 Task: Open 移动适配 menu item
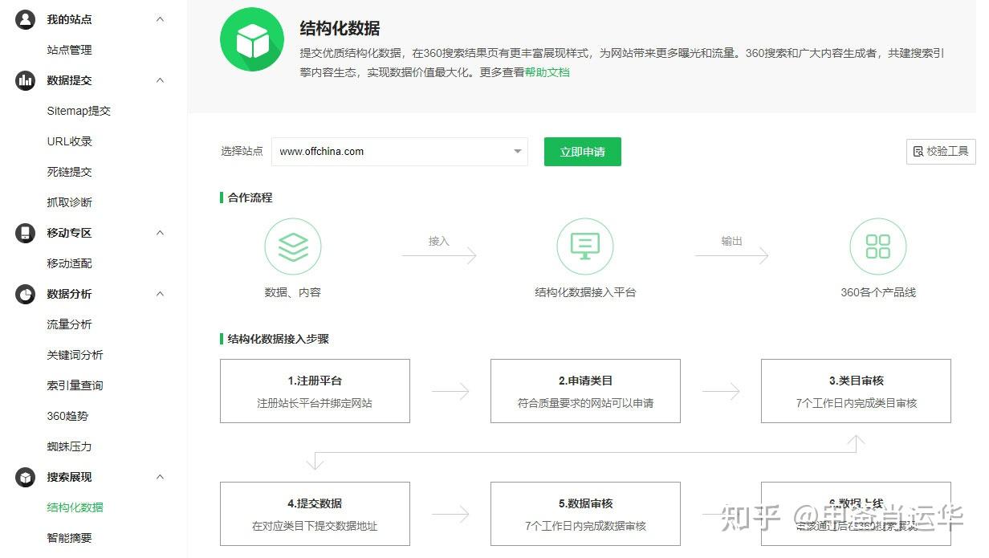click(69, 263)
